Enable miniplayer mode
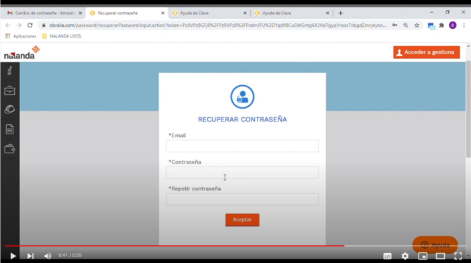This screenshot has width=471, height=263. tap(423, 256)
